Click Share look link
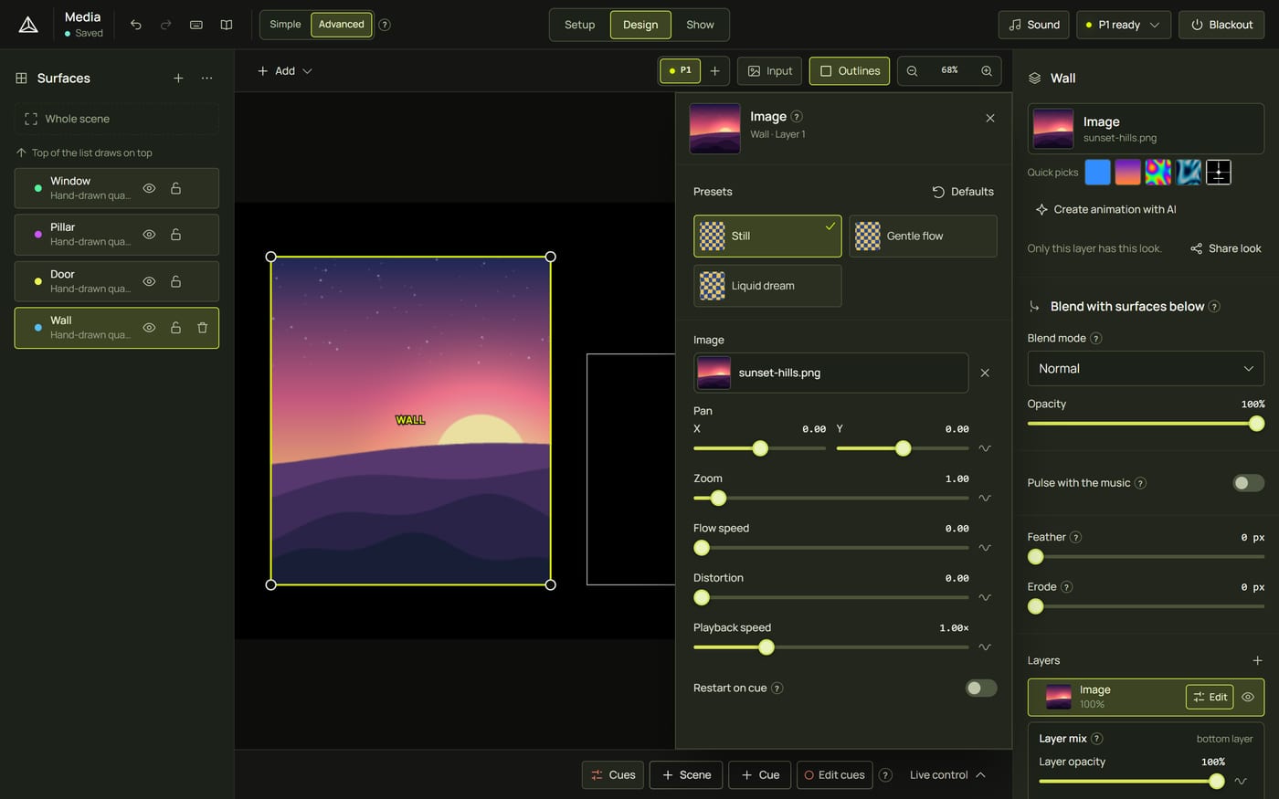The width and height of the screenshot is (1279, 799). coord(1226,248)
